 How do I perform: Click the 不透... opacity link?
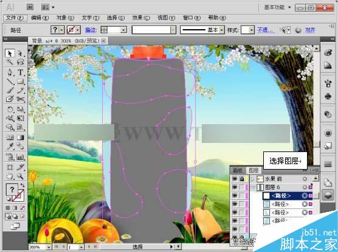[x=266, y=30]
